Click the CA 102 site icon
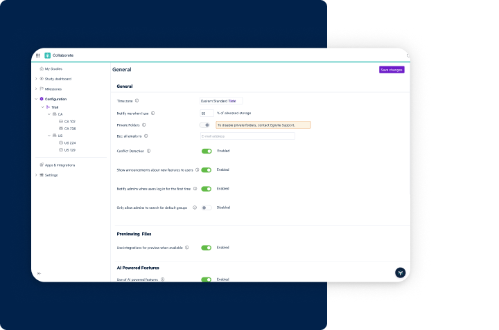This screenshot has width=499, height=330. (x=61, y=121)
